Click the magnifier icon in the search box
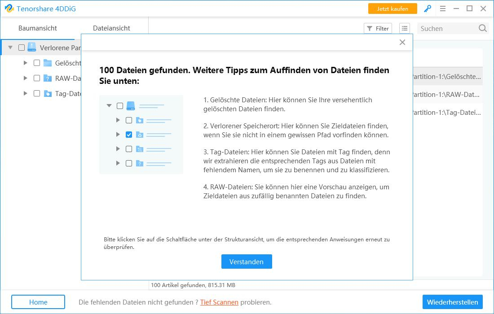The height and width of the screenshot is (314, 494). click(x=482, y=28)
